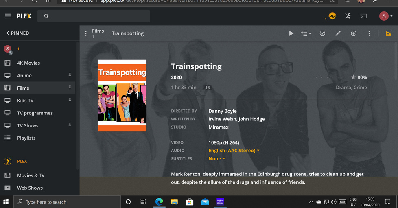Open the Crime genre link
This screenshot has height=208, width=398.
pyautogui.click(x=360, y=88)
